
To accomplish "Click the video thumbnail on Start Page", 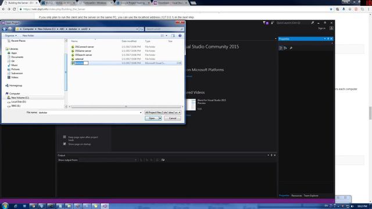I will (191, 105).
